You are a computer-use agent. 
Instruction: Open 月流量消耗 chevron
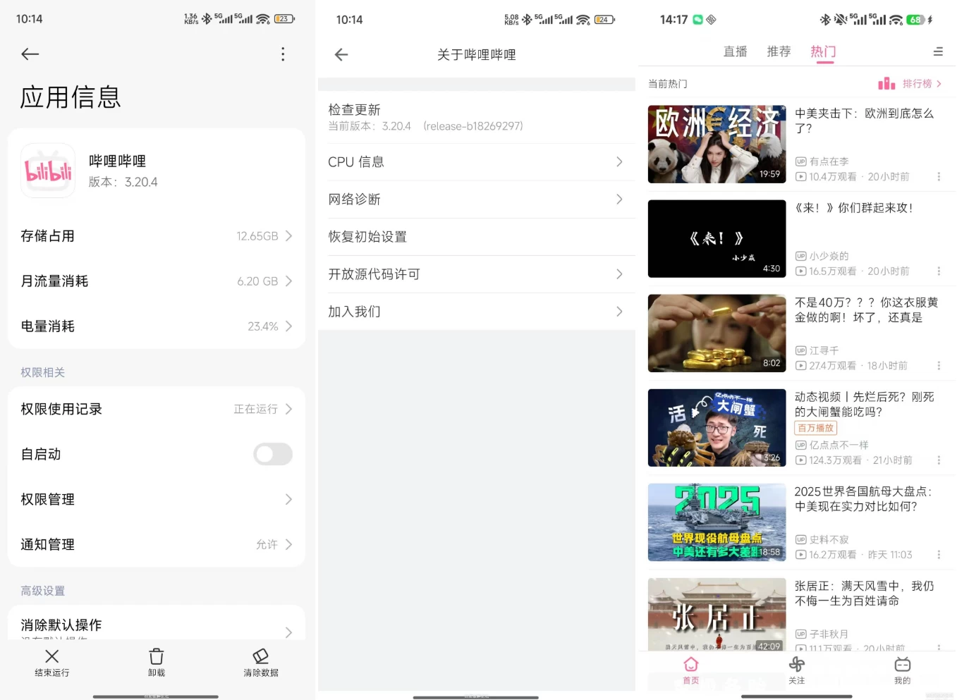pos(288,281)
